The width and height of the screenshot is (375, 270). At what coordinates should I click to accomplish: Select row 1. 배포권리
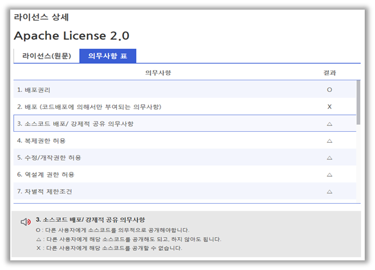coord(185,89)
